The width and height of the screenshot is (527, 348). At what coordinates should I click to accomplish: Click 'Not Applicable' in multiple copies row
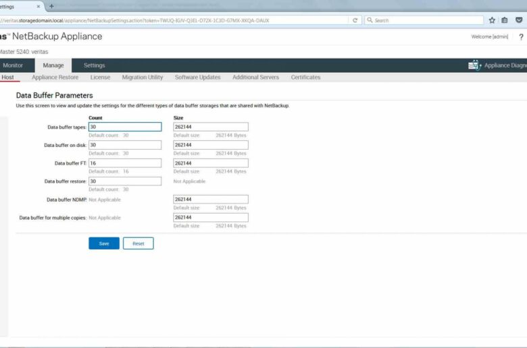click(105, 218)
